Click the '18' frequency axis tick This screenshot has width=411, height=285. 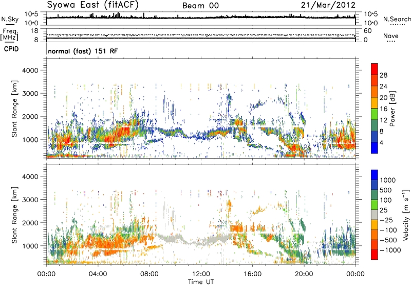(34, 31)
